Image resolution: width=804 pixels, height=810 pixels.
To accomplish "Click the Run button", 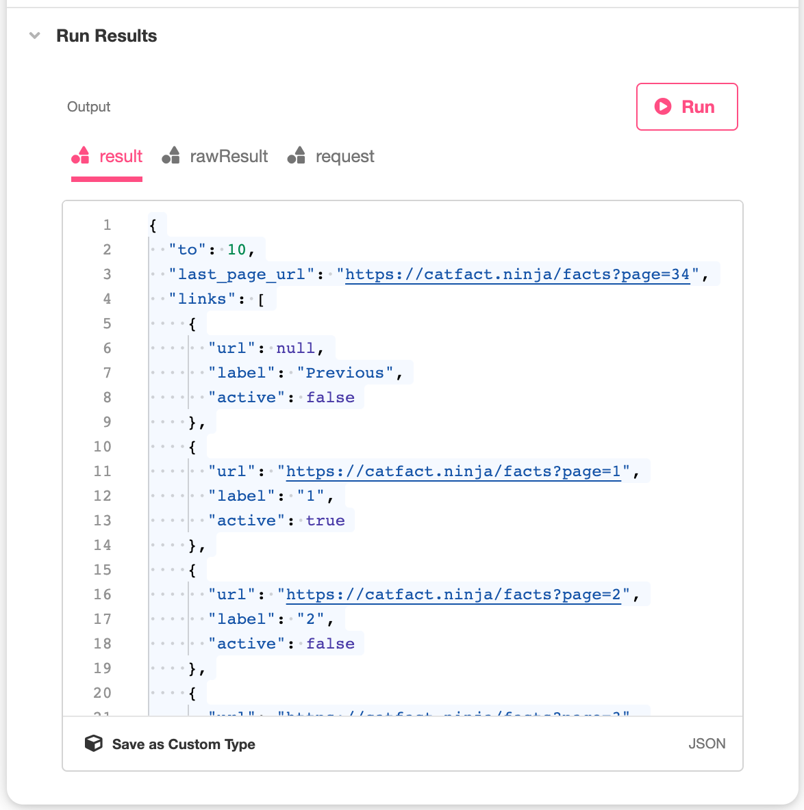I will coord(687,107).
